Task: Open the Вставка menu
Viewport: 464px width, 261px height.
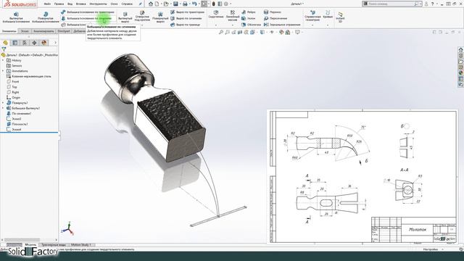Action: click(x=80, y=4)
